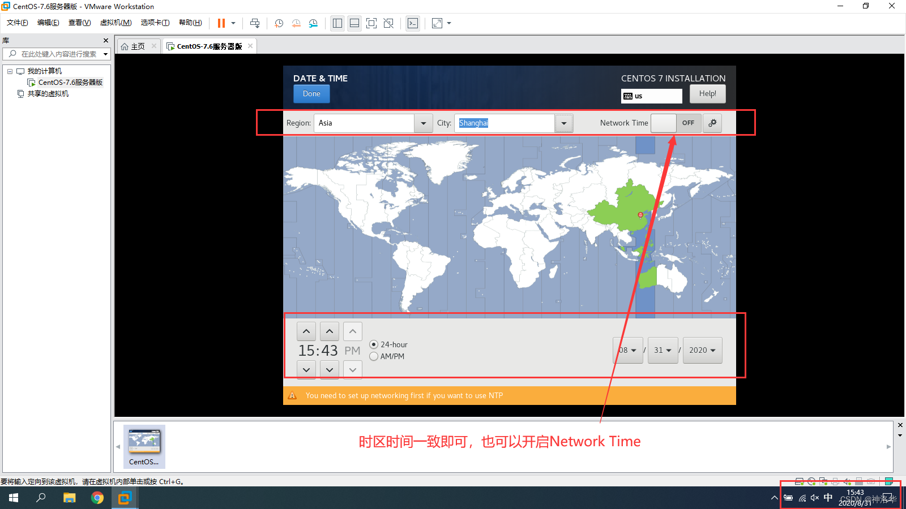Click the stretch guest display icon

[437, 23]
